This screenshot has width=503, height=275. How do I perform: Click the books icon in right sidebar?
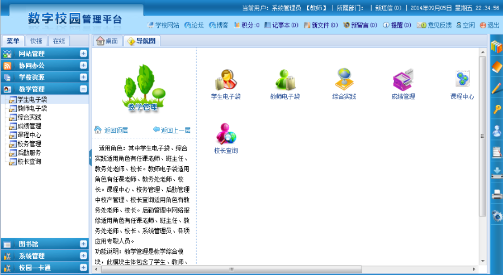[497, 47]
